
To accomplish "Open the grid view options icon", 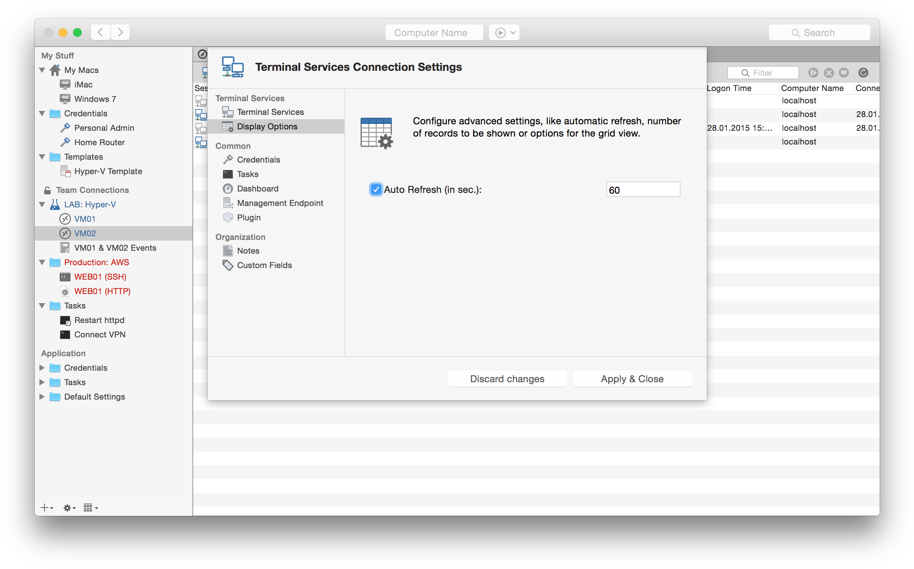I will pyautogui.click(x=90, y=508).
